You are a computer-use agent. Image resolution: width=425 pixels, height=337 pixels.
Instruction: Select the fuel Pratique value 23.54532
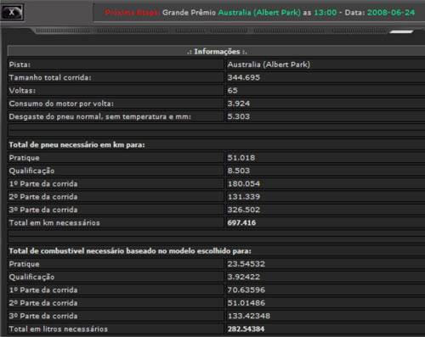coord(246,264)
